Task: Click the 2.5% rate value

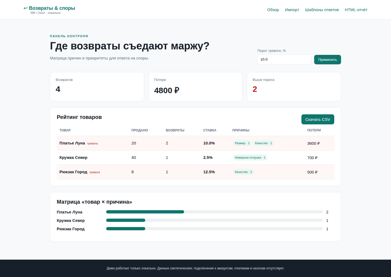Action: coord(208,158)
